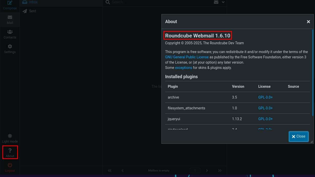
Task: Go to the Mail section
Action: tap(10, 20)
